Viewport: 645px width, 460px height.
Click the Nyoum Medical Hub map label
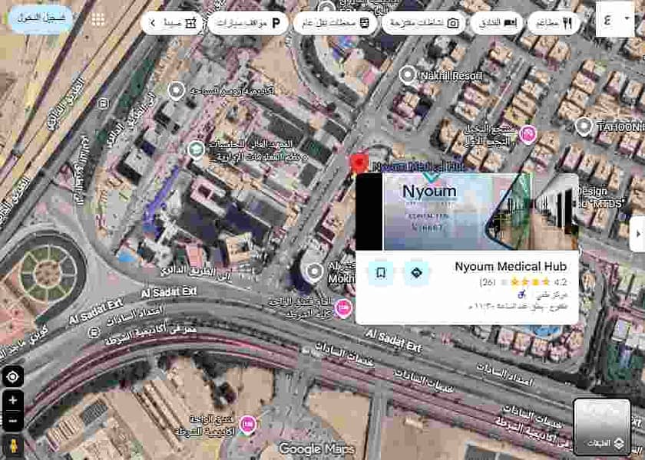pyautogui.click(x=418, y=166)
